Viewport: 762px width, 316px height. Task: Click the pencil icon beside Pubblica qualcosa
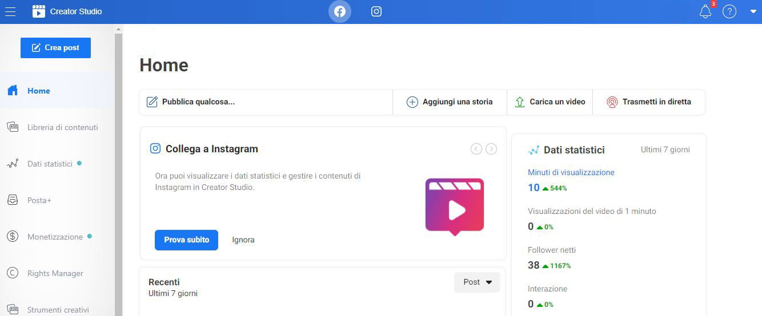[152, 102]
